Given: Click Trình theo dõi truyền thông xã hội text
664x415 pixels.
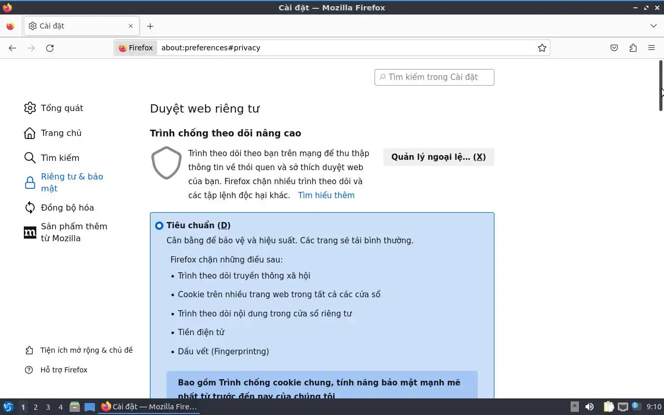Looking at the screenshot, I should click(x=244, y=276).
